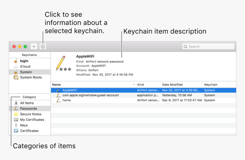
Task: Click the Keychains sidebar header
Action: coord(29,55)
